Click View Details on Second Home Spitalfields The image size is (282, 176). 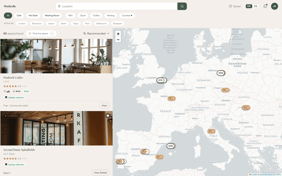click(100, 172)
